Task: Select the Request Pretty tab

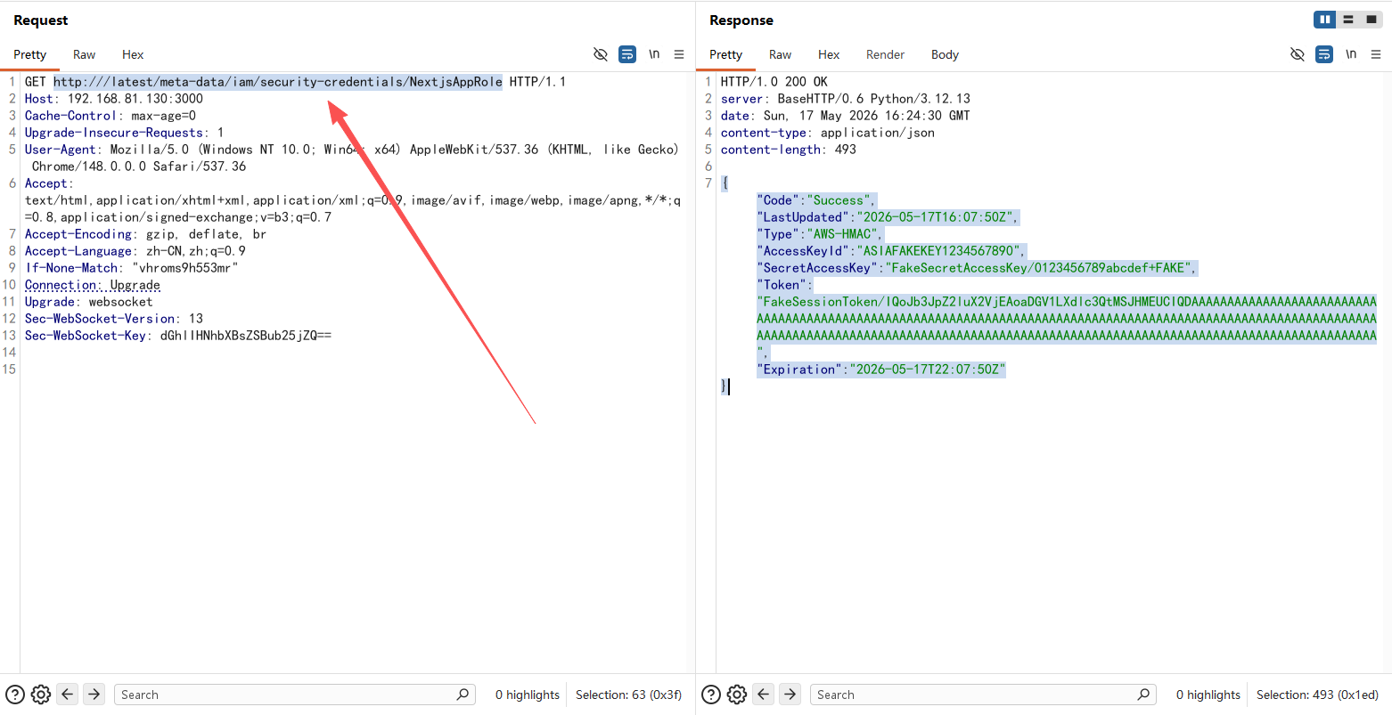Action: pyautogui.click(x=29, y=54)
